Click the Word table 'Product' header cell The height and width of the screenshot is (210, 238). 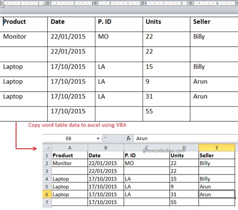click(x=24, y=24)
